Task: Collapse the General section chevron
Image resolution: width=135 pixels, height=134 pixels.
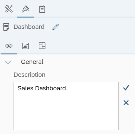Action: (x=8, y=62)
